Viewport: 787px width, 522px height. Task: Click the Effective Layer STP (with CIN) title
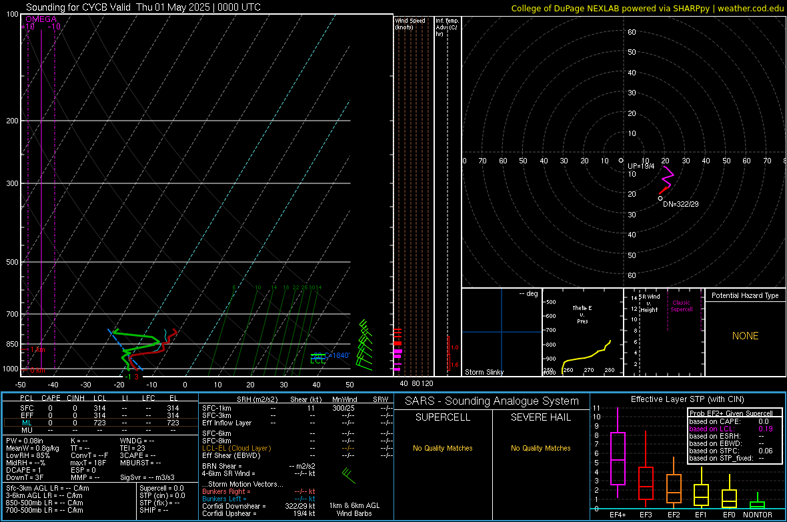[687, 399]
